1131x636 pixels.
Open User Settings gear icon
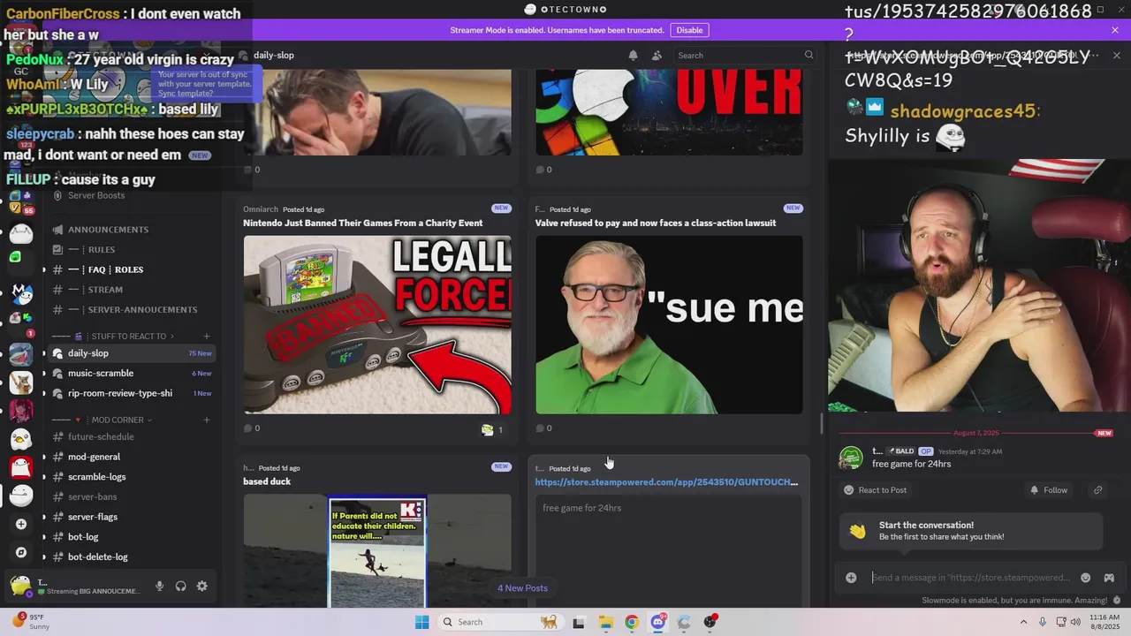pos(202,586)
